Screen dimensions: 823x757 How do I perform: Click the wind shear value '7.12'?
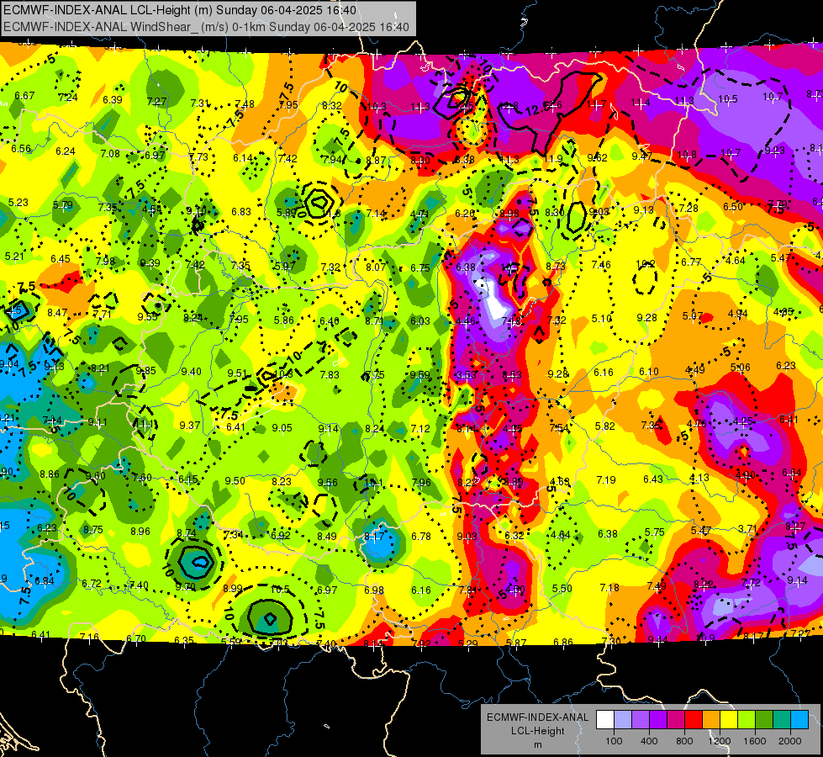(x=420, y=429)
